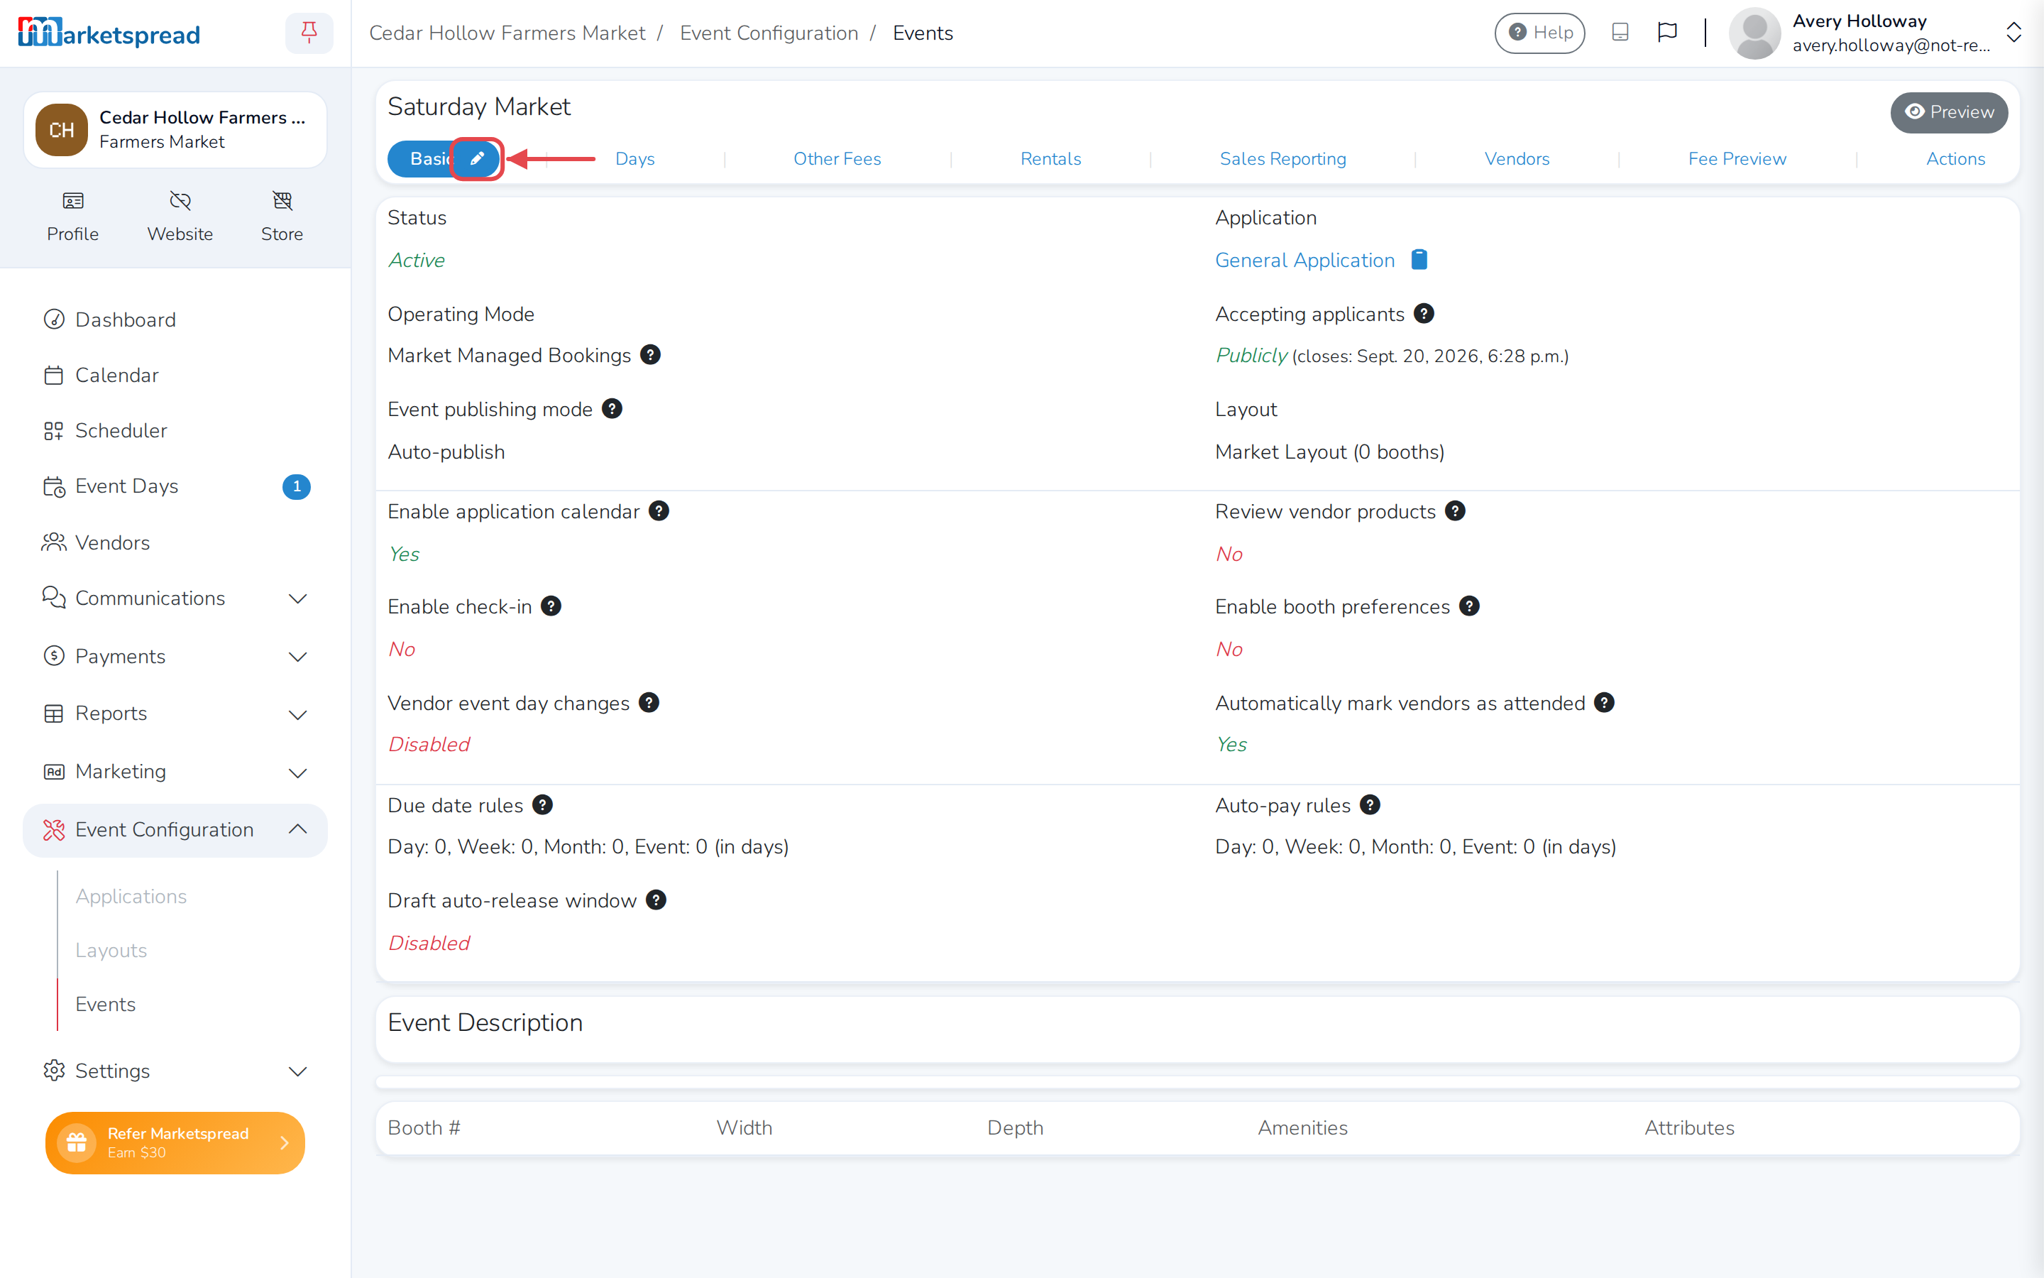Open the Cedar Hollow Farmers Market card
The image size is (2044, 1278).
[175, 129]
